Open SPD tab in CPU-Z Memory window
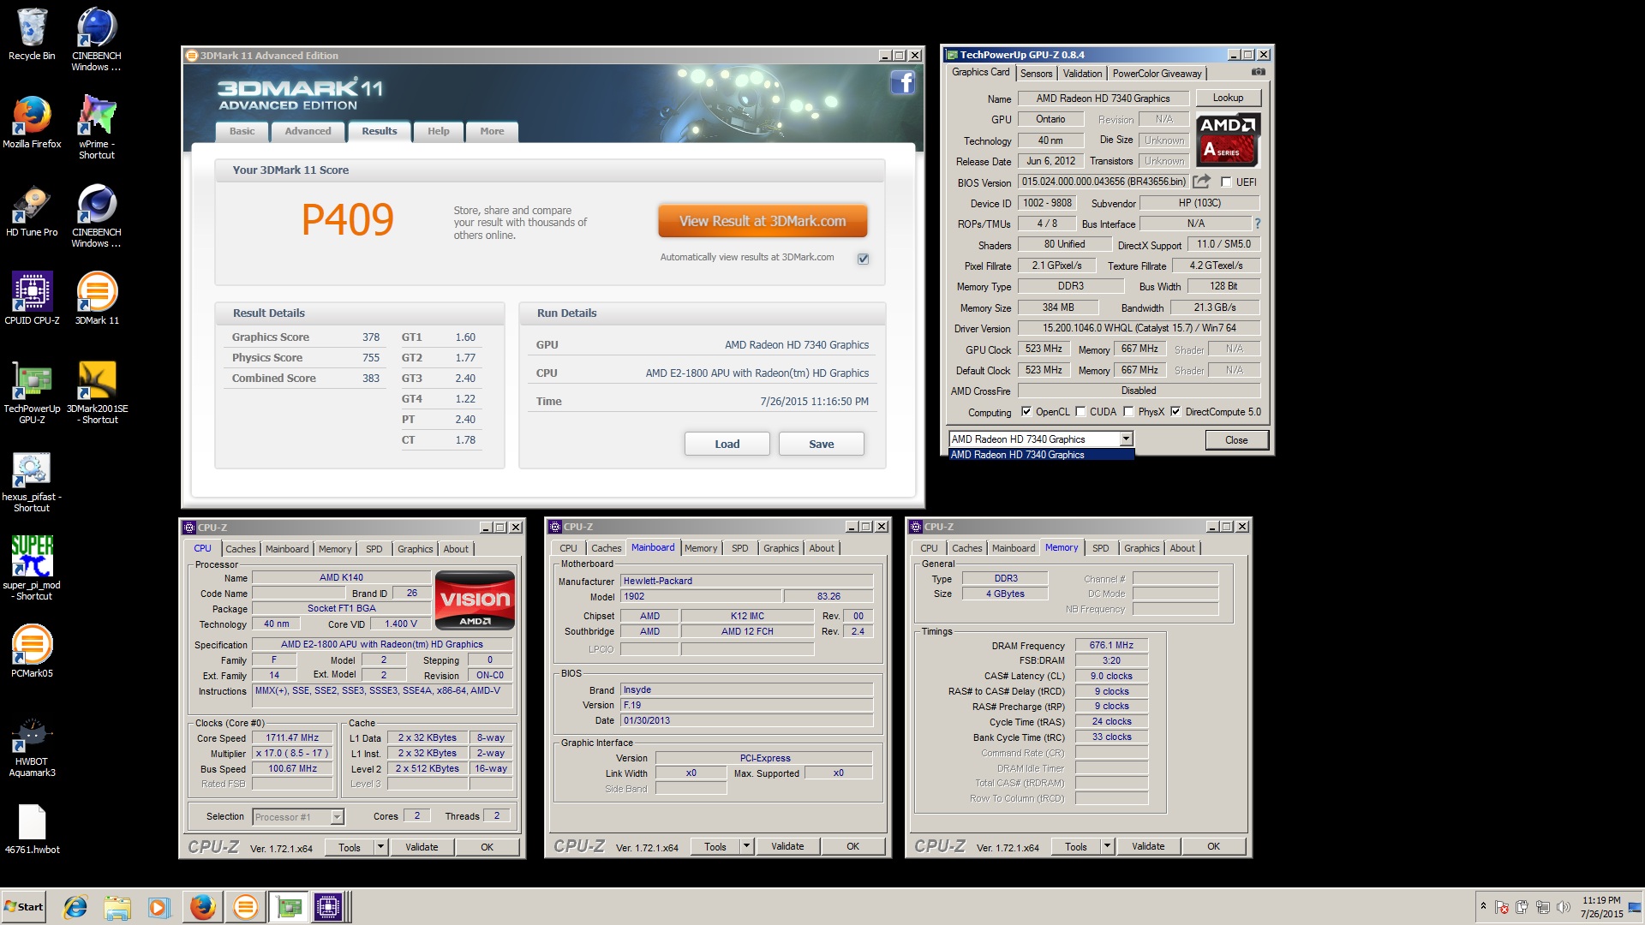Image resolution: width=1645 pixels, height=925 pixels. [x=1100, y=548]
